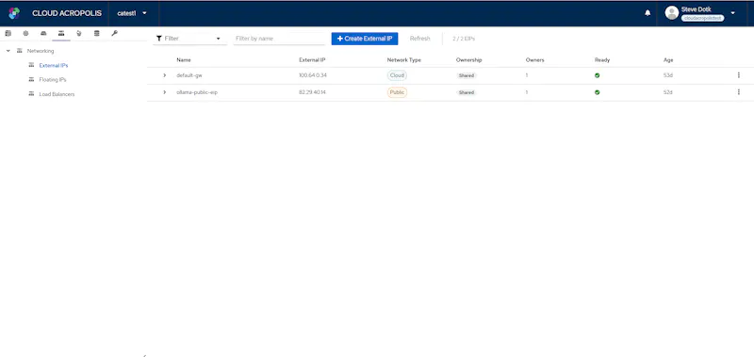Screen dimensions: 754x357
Task: Click the Name column header
Action: pos(184,60)
